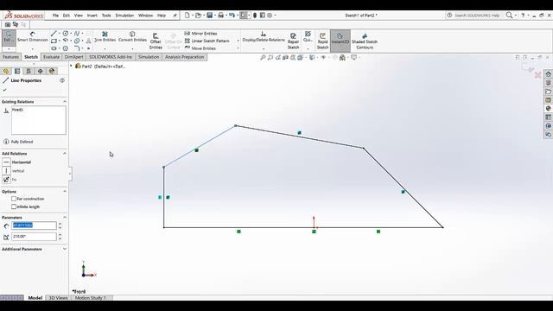Click the Repair Sketch tool
This screenshot has height=311, width=553.
[x=293, y=41]
